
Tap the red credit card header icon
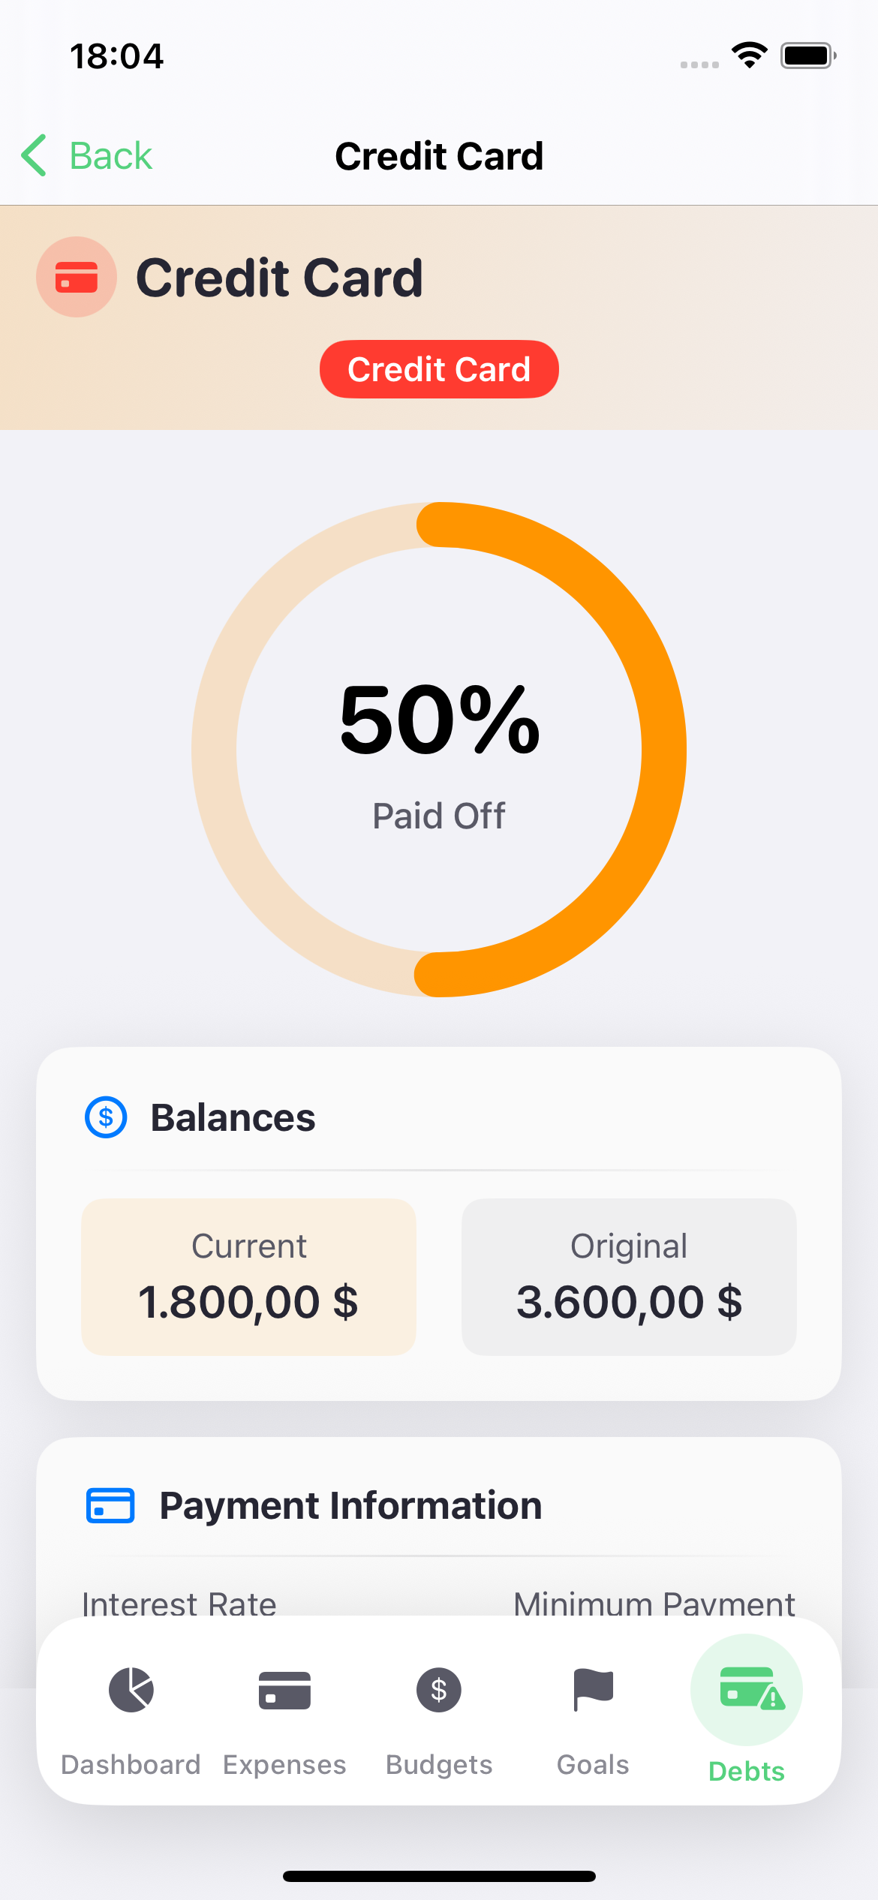coord(77,277)
